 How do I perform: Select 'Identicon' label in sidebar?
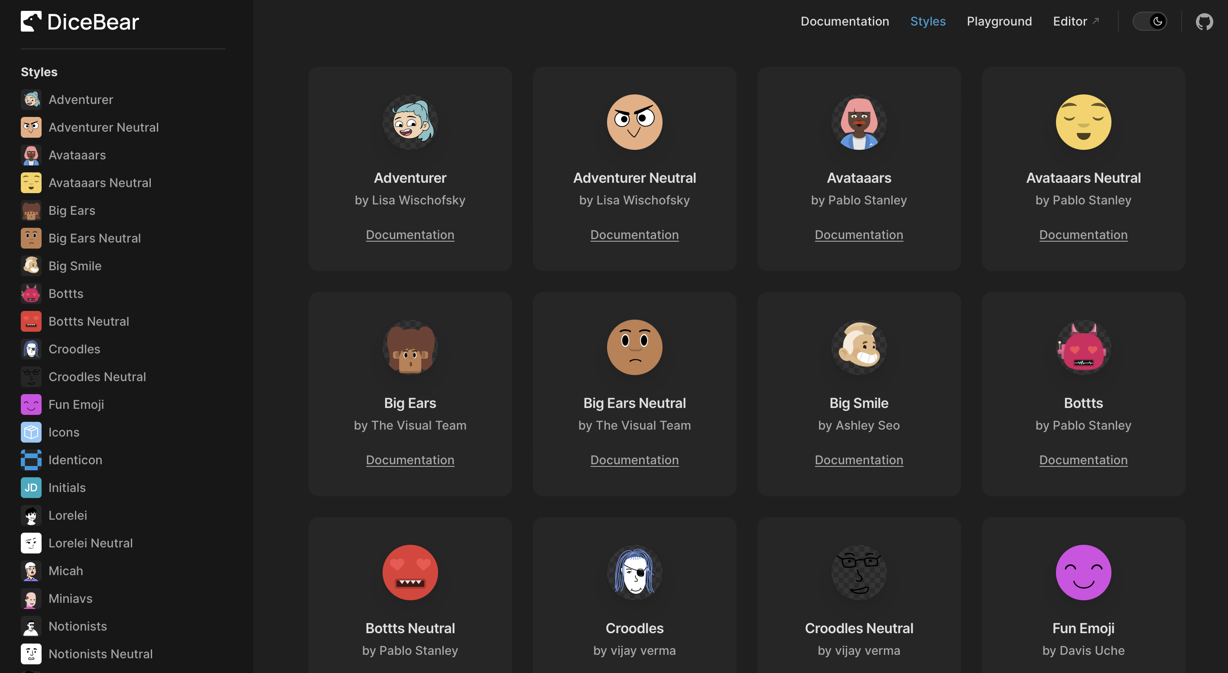coord(75,459)
